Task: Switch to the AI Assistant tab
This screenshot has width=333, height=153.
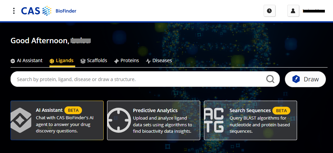Action: (27, 61)
